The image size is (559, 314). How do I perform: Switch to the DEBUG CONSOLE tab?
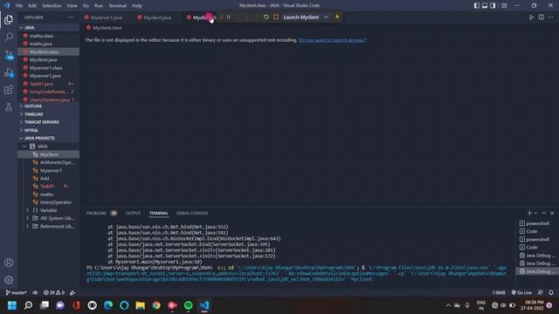(192, 213)
